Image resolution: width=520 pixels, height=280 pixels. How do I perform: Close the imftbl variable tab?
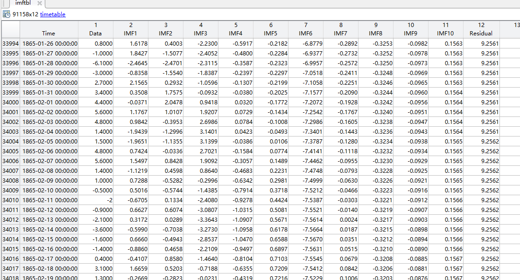(40, 3)
